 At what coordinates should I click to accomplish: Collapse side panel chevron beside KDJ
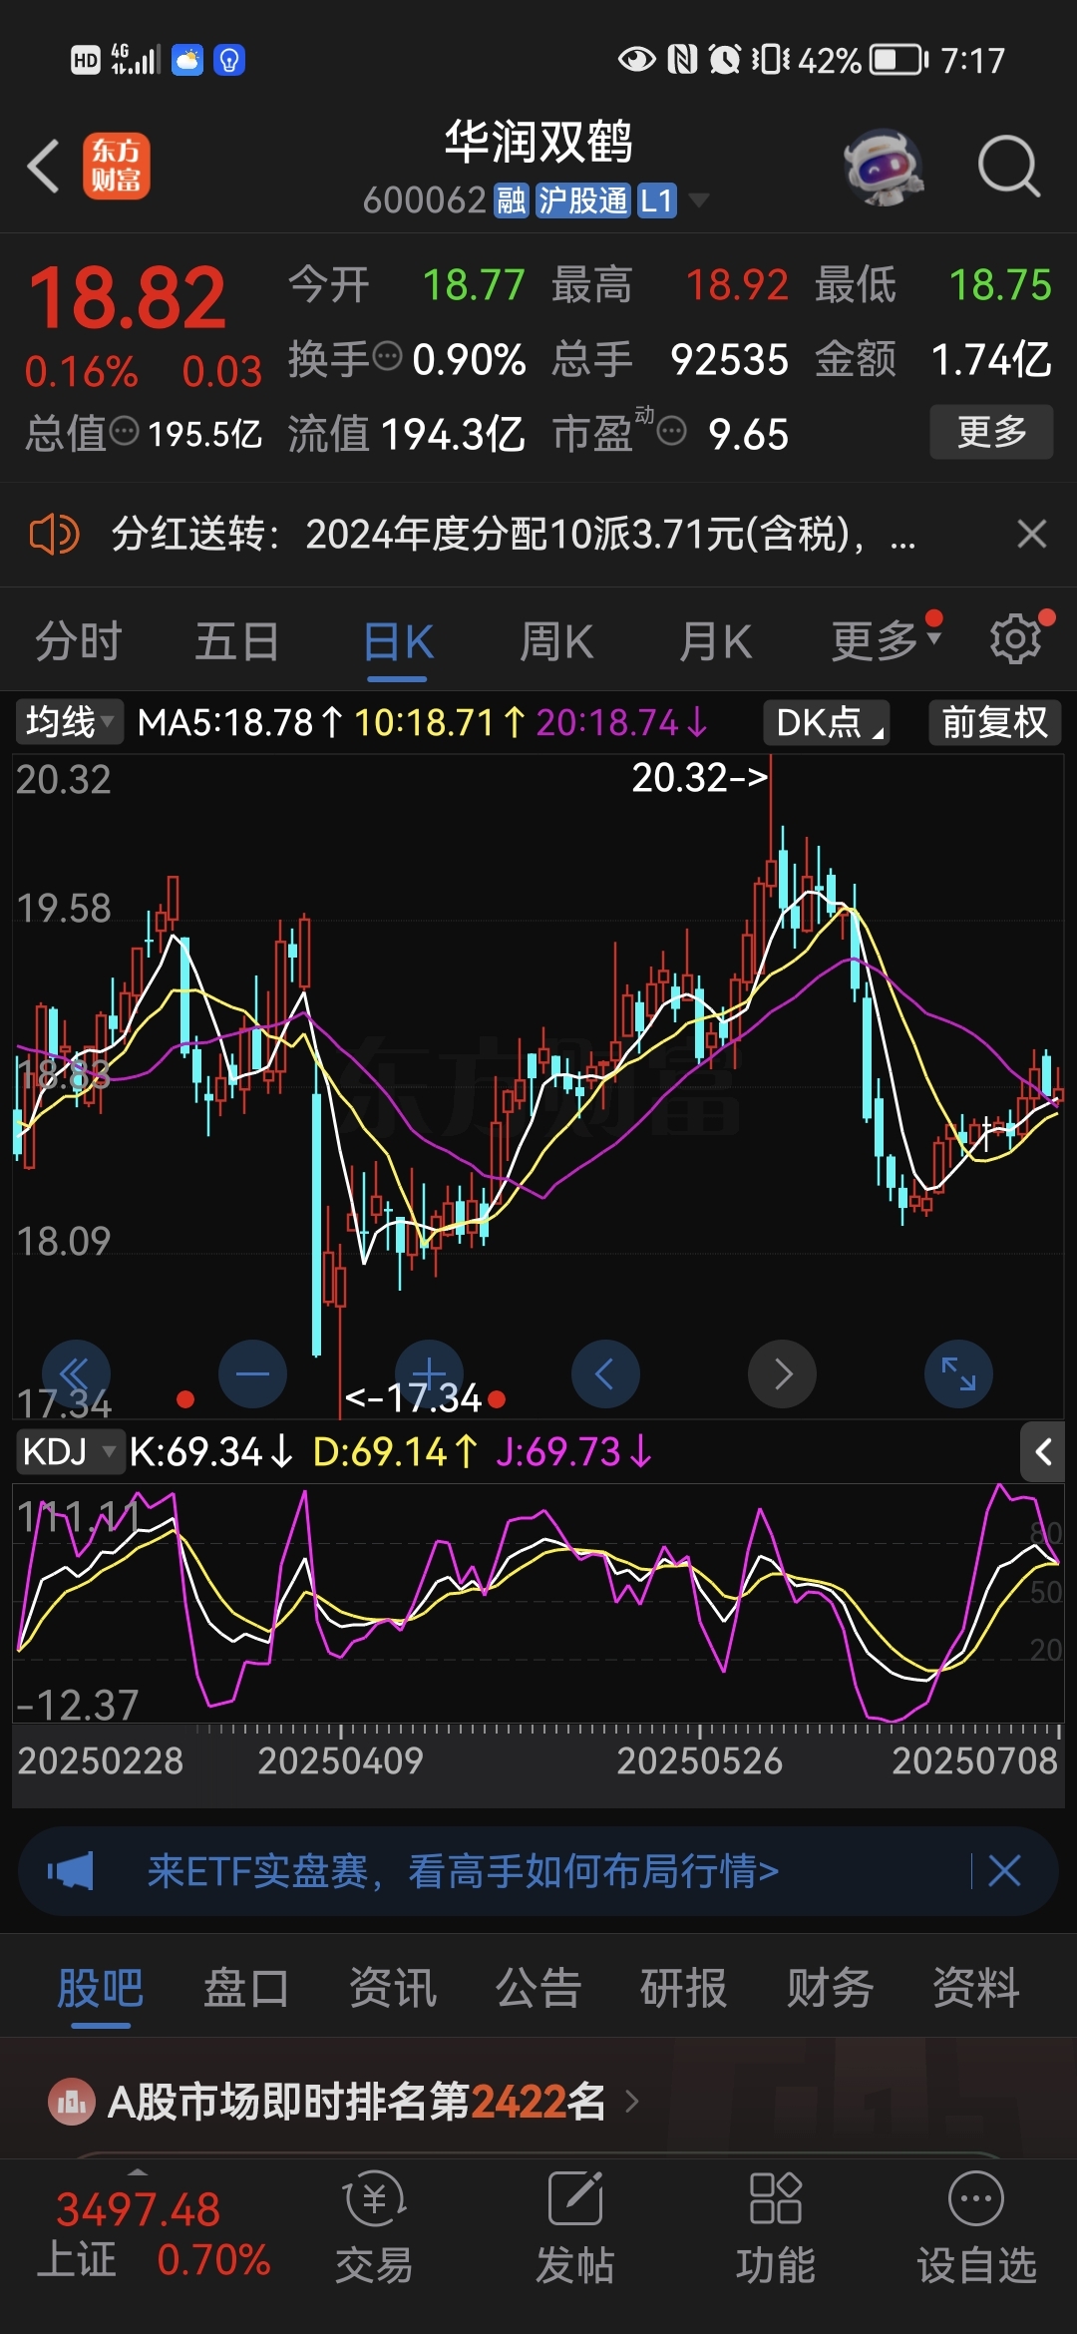(1043, 1452)
